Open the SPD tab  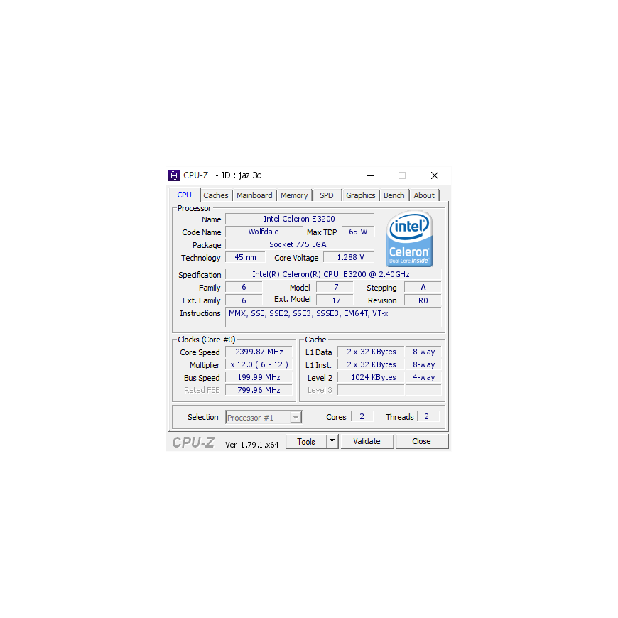(326, 195)
